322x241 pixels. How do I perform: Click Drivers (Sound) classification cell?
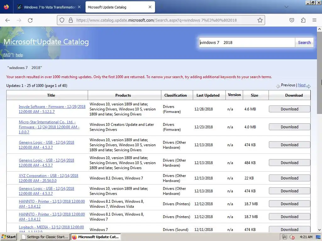point(175,229)
